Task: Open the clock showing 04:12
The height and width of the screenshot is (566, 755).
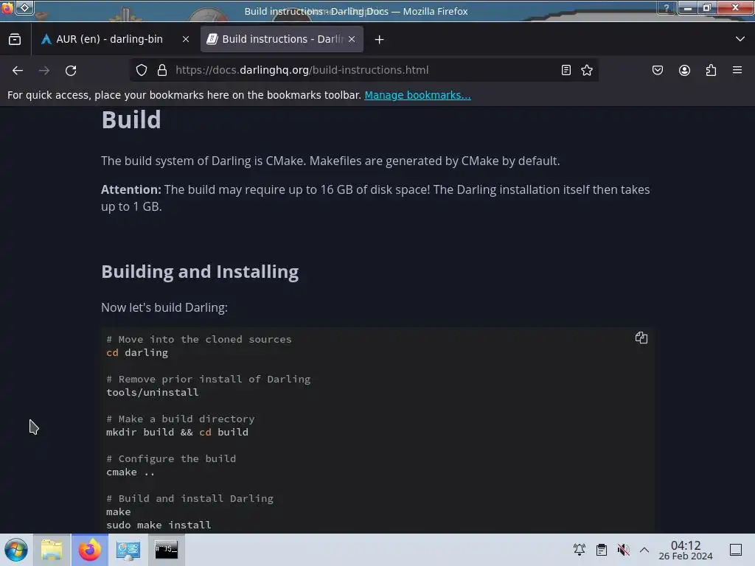Action: click(686, 550)
